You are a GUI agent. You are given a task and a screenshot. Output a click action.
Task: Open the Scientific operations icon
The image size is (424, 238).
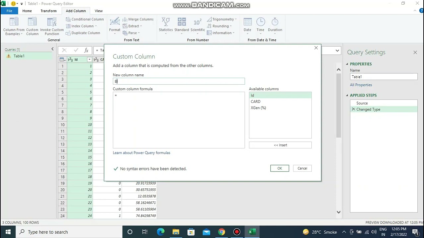coord(197,22)
